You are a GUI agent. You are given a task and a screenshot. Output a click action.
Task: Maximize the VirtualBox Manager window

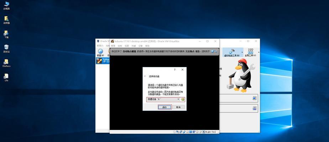pos(248,41)
